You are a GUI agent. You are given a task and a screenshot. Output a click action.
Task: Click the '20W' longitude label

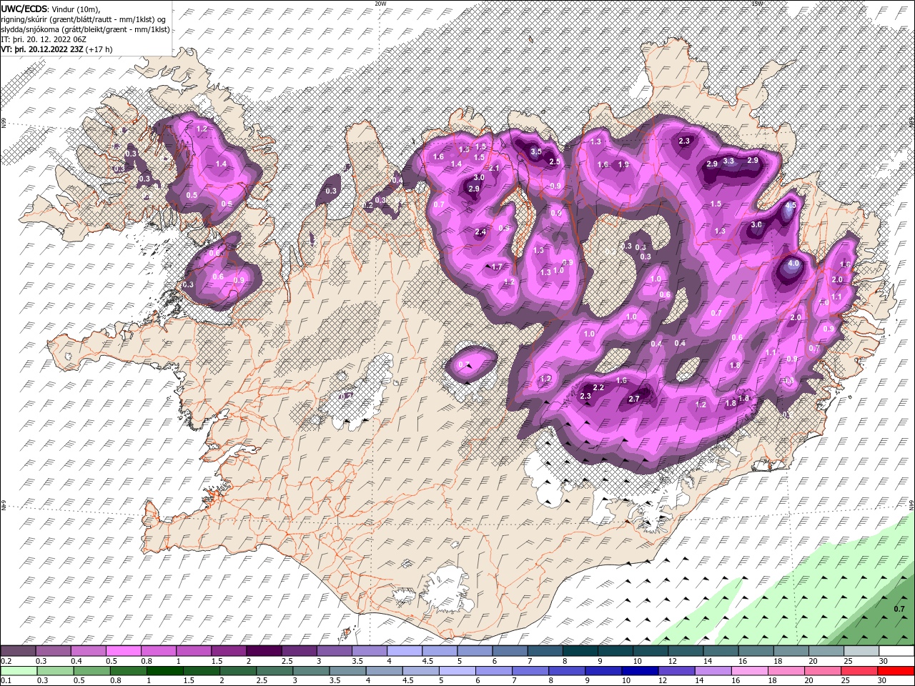[380, 4]
